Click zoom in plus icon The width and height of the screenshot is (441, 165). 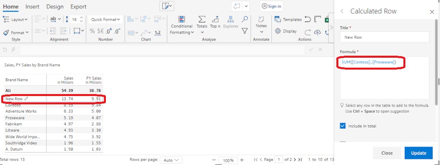click(242, 160)
